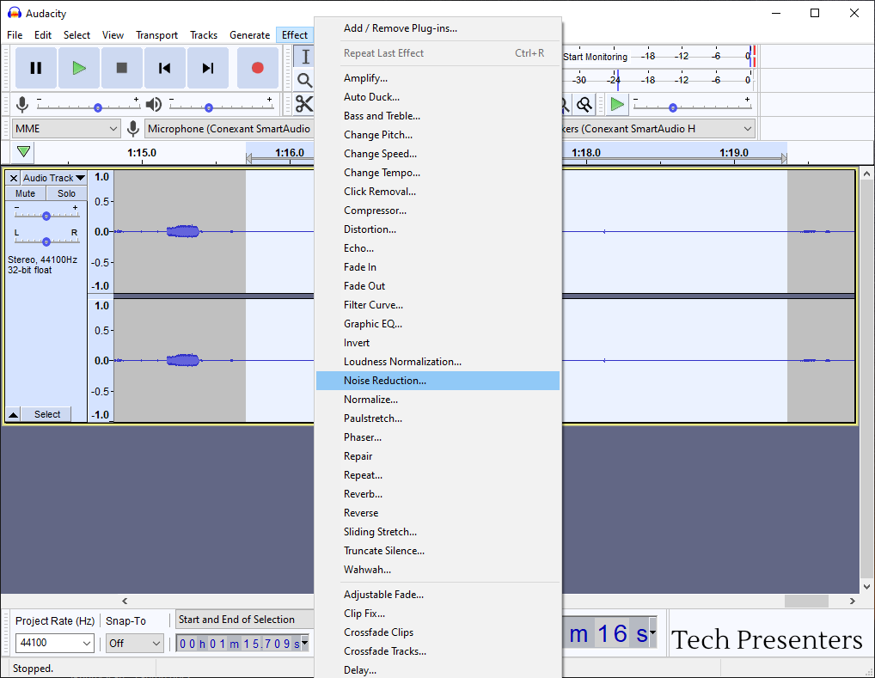Click the speaker playback volume icon
The width and height of the screenshot is (875, 678).
click(x=154, y=104)
